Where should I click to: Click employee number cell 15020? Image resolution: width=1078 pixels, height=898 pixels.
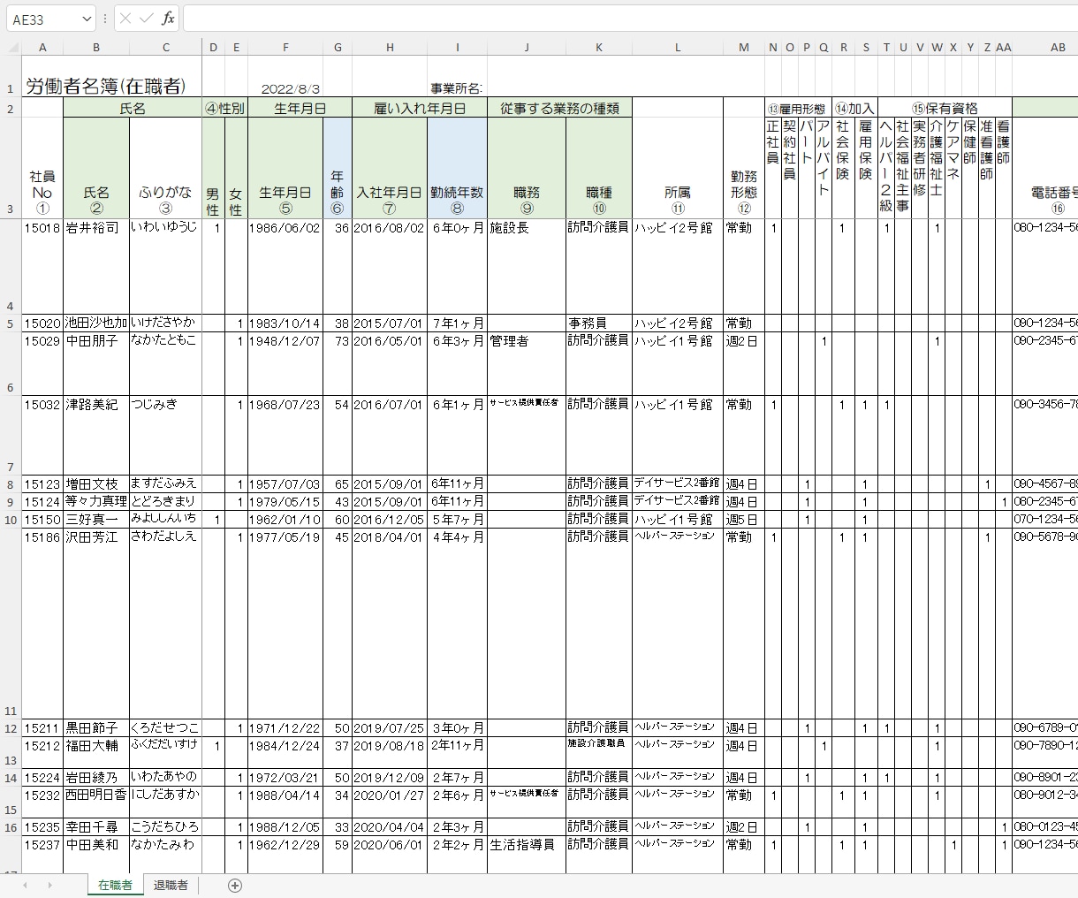point(42,323)
